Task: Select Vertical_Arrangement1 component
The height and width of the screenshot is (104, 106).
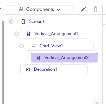Action: [54, 34]
